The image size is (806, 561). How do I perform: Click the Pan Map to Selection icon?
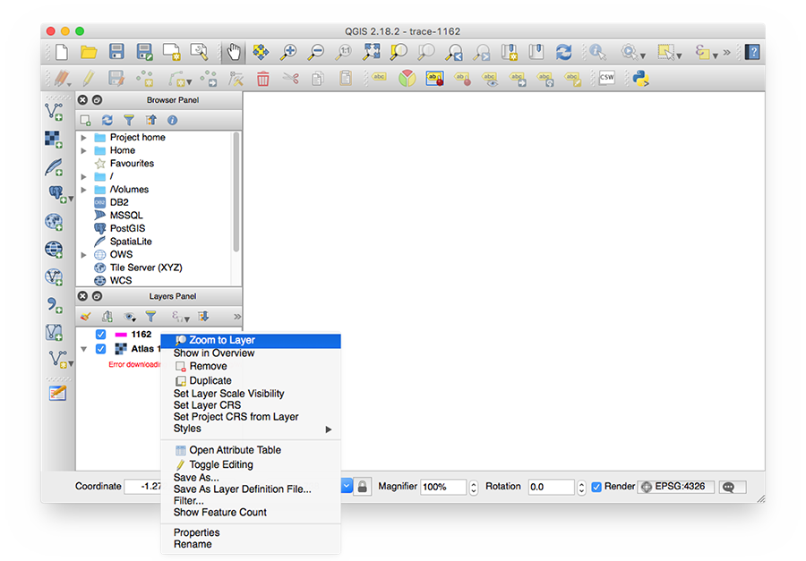(262, 52)
